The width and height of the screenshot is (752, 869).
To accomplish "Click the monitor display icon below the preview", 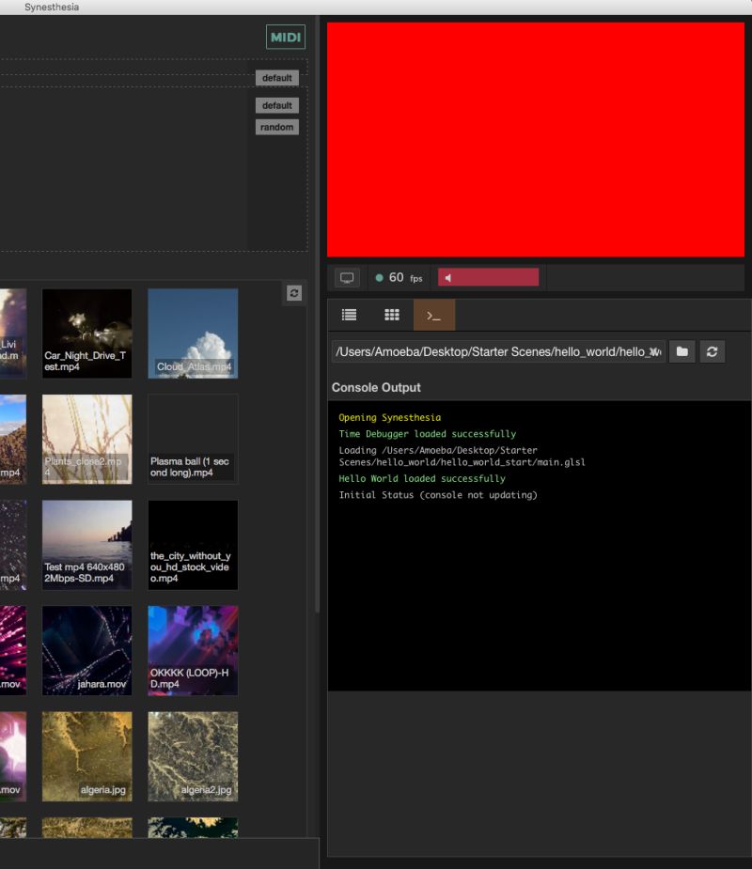I will coord(347,276).
